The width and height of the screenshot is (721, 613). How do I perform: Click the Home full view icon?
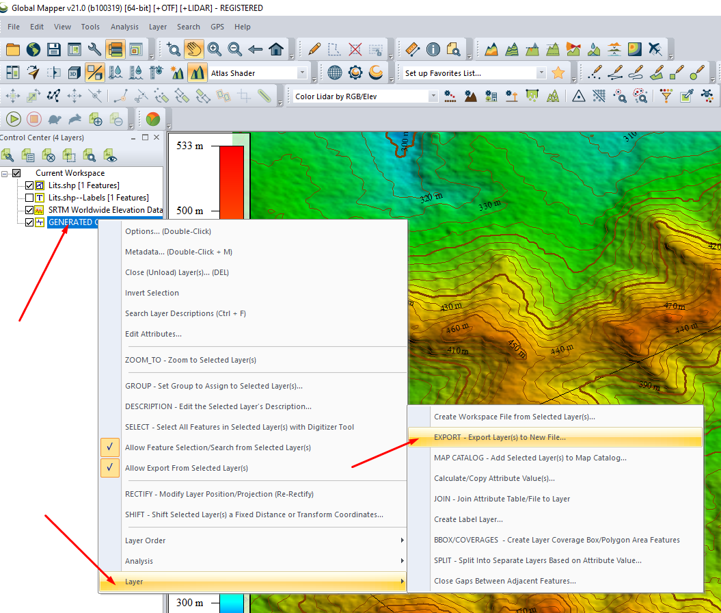click(276, 49)
